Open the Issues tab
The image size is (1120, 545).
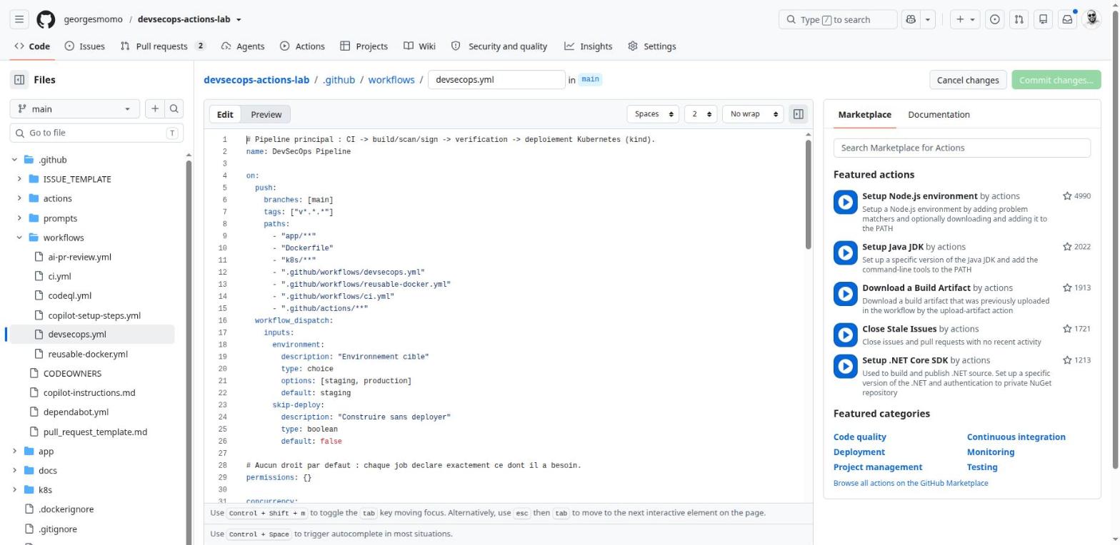click(84, 46)
